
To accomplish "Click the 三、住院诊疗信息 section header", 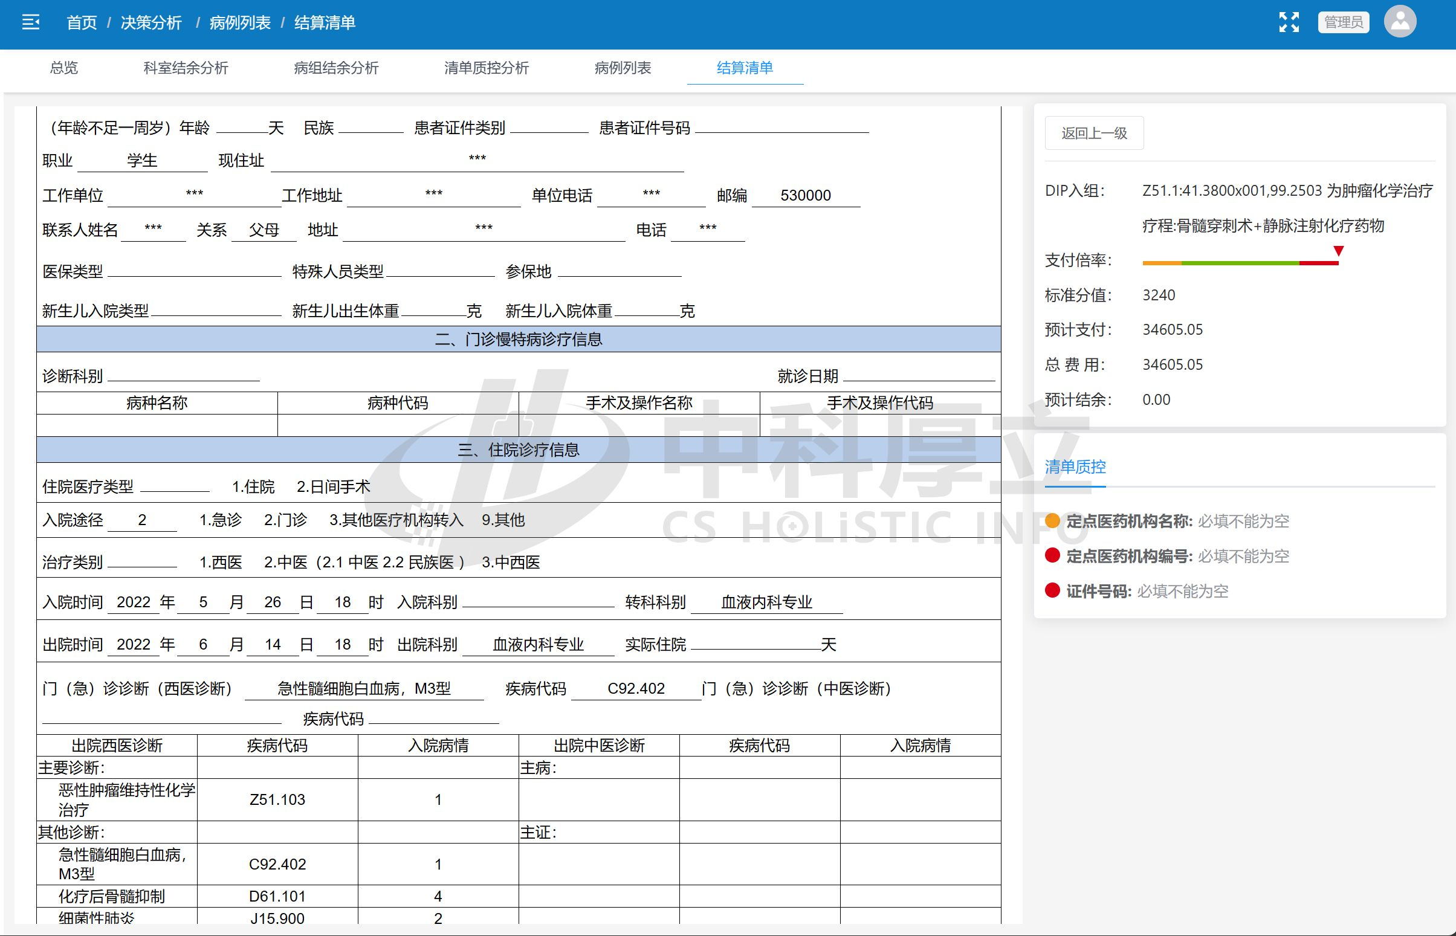I will click(x=519, y=450).
